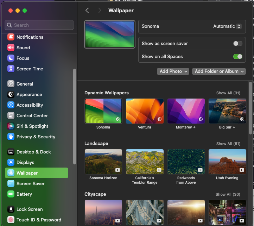Open Screen Time hourglass icon
The width and height of the screenshot is (254, 226).
pos(11,69)
